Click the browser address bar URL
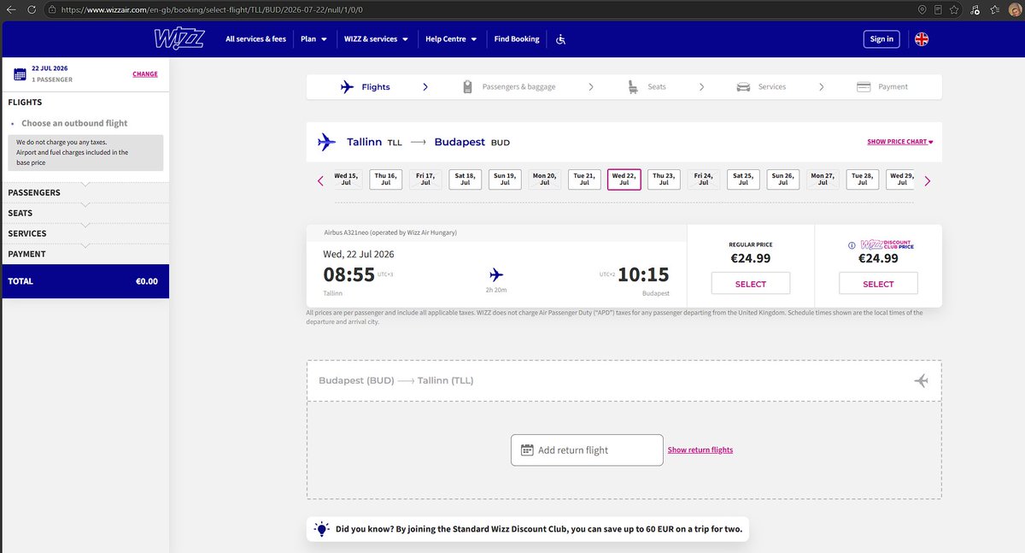 click(x=210, y=9)
